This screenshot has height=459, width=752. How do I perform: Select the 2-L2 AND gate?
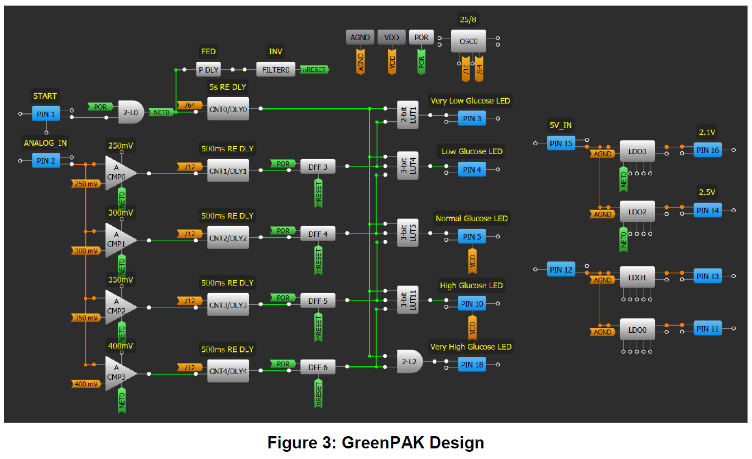(x=409, y=361)
